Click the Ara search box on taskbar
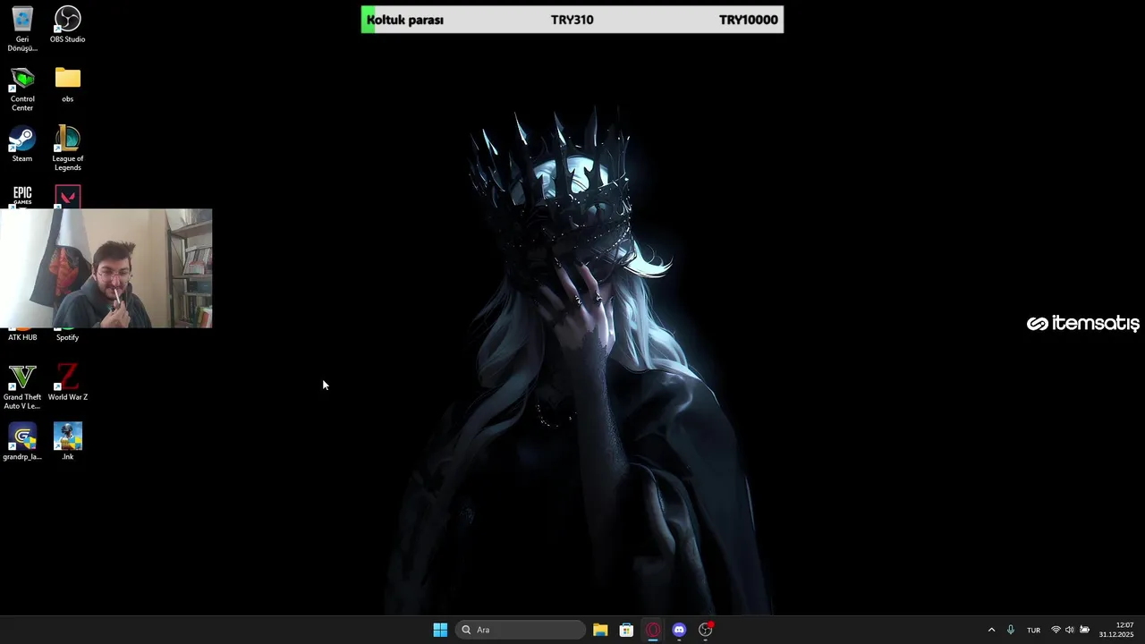The width and height of the screenshot is (1145, 644). point(521,630)
